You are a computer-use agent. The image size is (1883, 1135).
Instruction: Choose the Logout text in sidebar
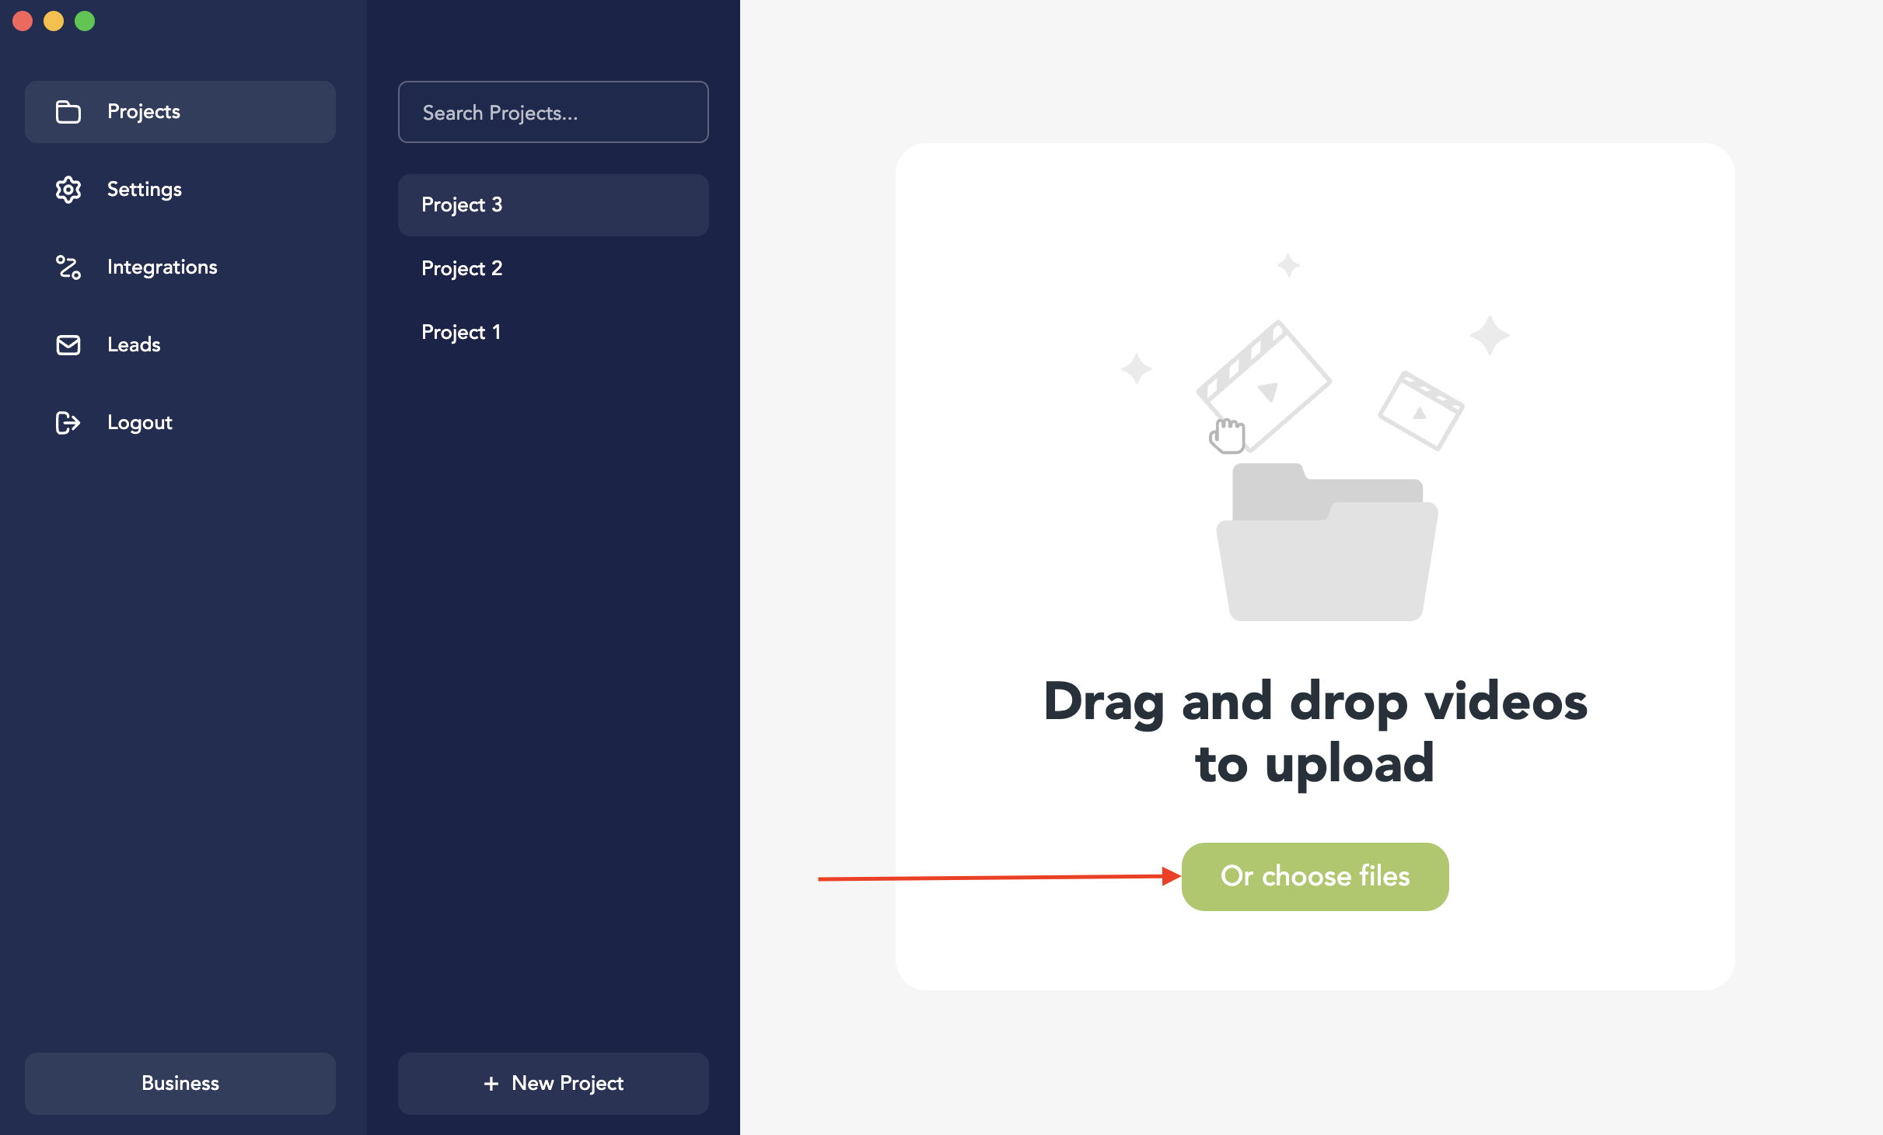[x=140, y=423]
